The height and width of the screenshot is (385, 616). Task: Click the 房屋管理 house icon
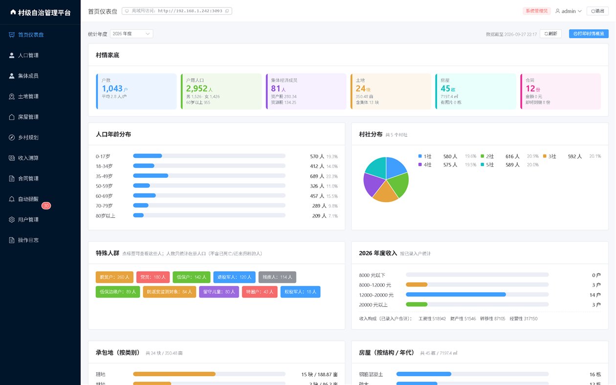pos(12,117)
